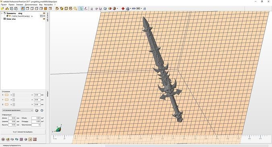272x147 pixels.
Task: Open the Вид menu
Action: [41, 5]
